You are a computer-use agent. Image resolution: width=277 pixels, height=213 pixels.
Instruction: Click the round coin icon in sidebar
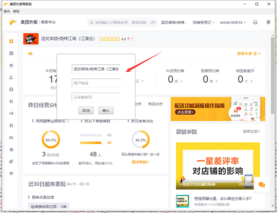point(11,89)
